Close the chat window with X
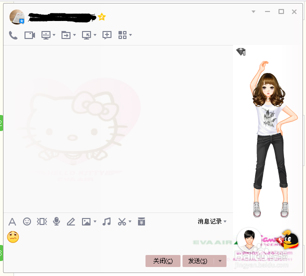The height and width of the screenshot is (276, 306). [294, 11]
